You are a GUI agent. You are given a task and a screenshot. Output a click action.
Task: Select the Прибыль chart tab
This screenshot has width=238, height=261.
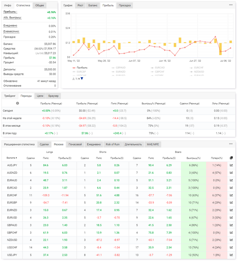tap(108, 5)
